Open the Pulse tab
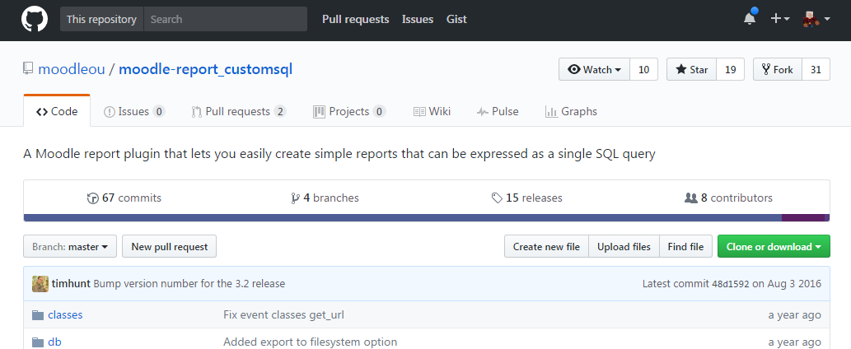This screenshot has width=851, height=349. (498, 111)
